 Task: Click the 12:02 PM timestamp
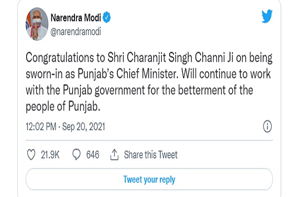41,127
